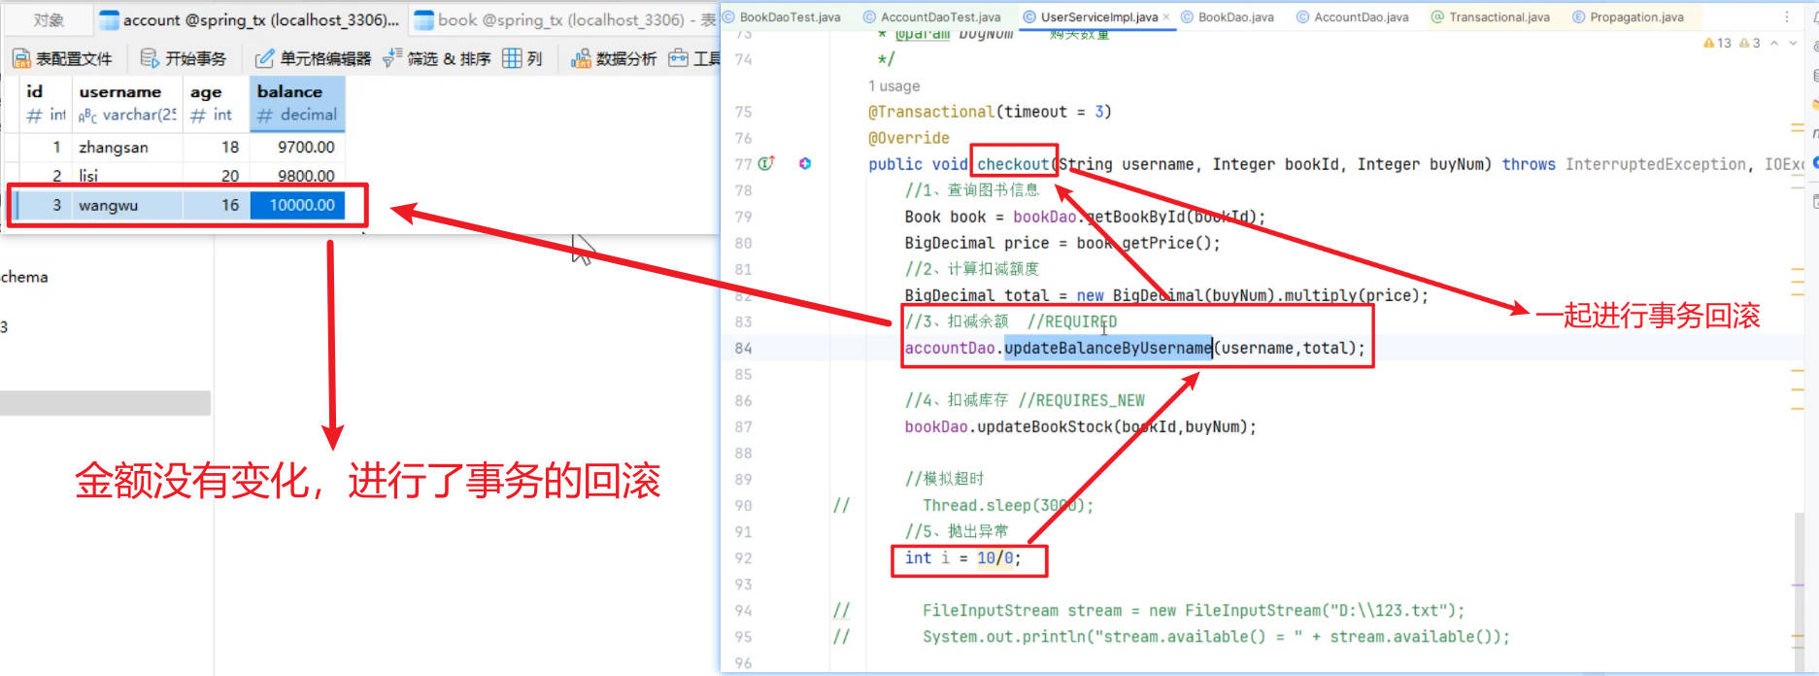
Task: Open the book @spring_tx table tab
Action: tap(560, 19)
